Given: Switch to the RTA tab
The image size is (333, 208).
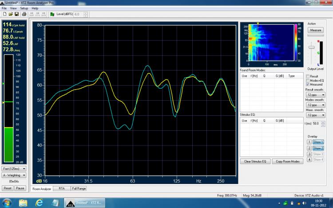Looking at the screenshot, I should (62, 188).
